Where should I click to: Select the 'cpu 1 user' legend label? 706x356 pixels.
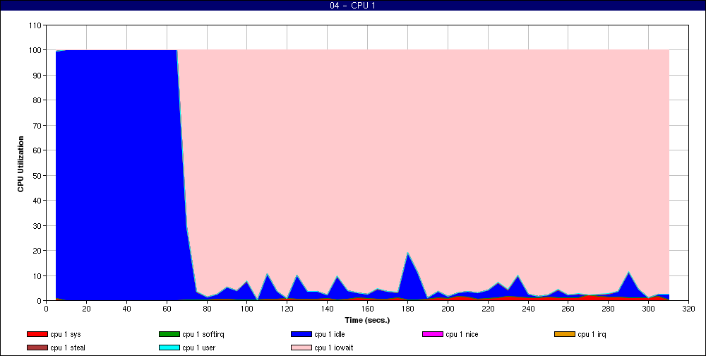(199, 348)
